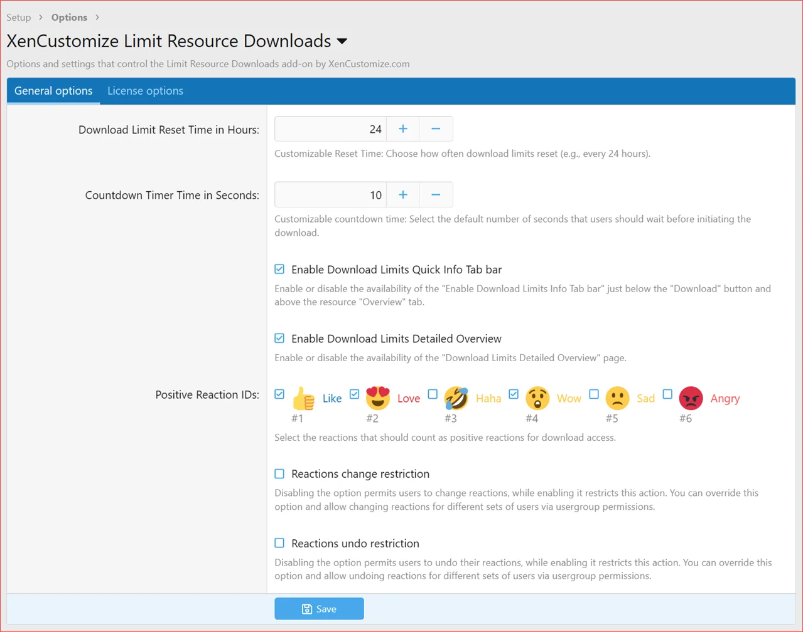The height and width of the screenshot is (632, 803).
Task: Click the Love reaction label text
Action: point(409,399)
